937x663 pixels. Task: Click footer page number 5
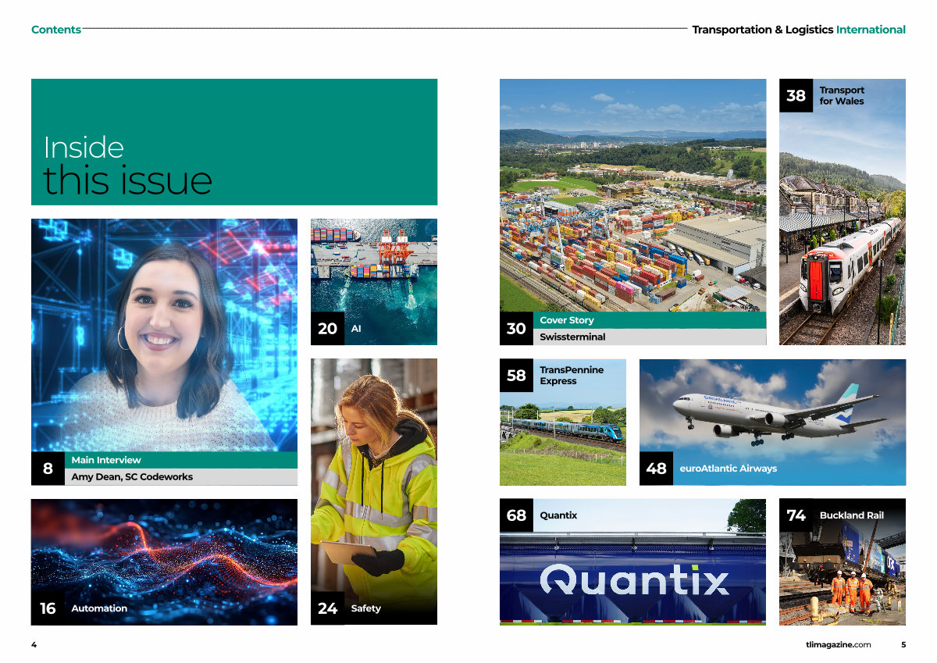tap(903, 645)
